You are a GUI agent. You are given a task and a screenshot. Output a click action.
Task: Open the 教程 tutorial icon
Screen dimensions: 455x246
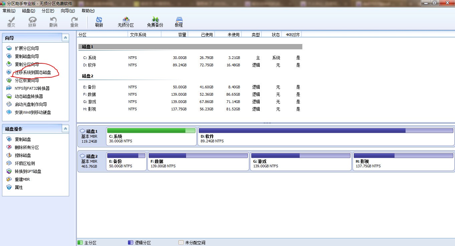(179, 22)
